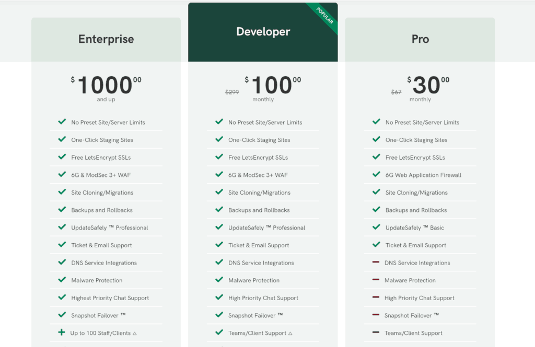
Task: Select the Enterprise plan header
Action: pyautogui.click(x=106, y=39)
